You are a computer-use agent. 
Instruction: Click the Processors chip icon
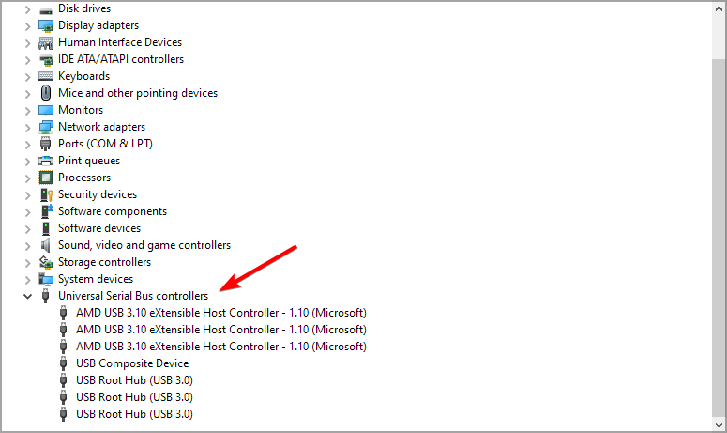[x=46, y=178]
